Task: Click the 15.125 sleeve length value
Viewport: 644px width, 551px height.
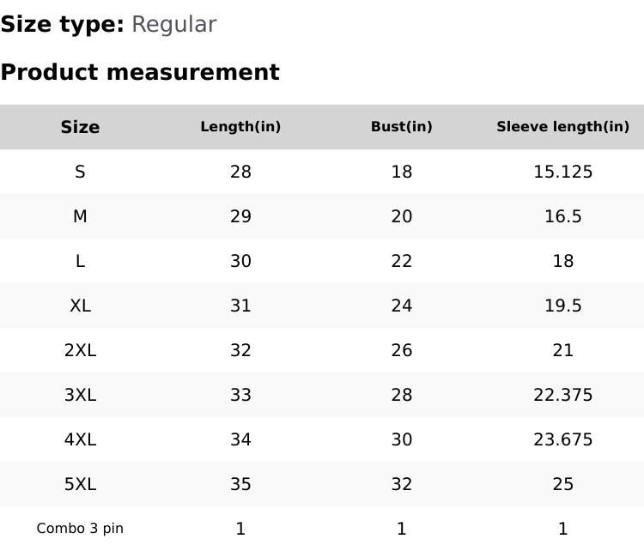Action: [x=562, y=172]
